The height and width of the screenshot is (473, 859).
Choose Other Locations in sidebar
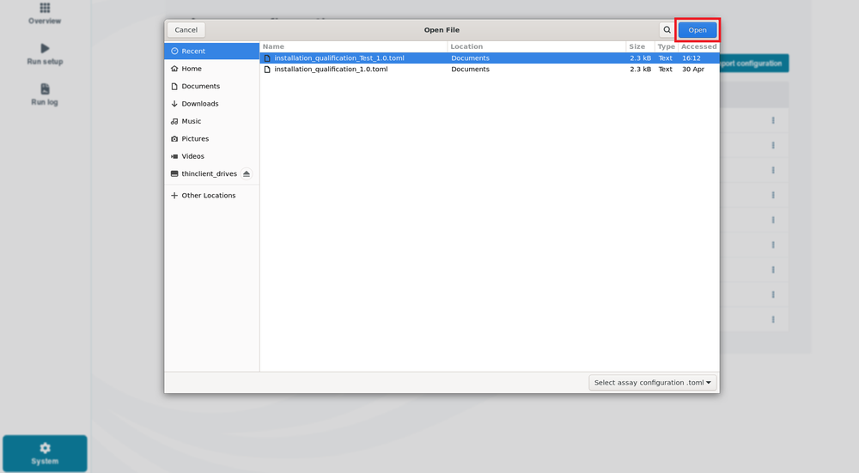(212, 196)
